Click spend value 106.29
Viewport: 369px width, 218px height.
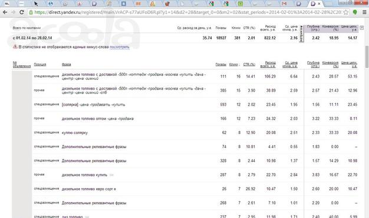(x=270, y=76)
